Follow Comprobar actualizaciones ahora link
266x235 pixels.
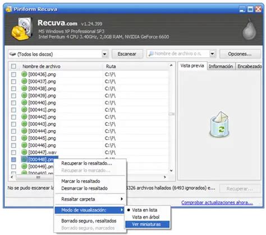pos(217,202)
